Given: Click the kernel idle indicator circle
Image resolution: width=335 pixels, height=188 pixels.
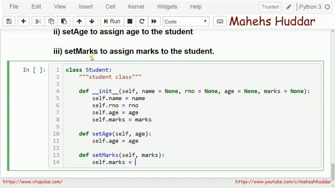Looking at the screenshot, I should [x=327, y=7].
